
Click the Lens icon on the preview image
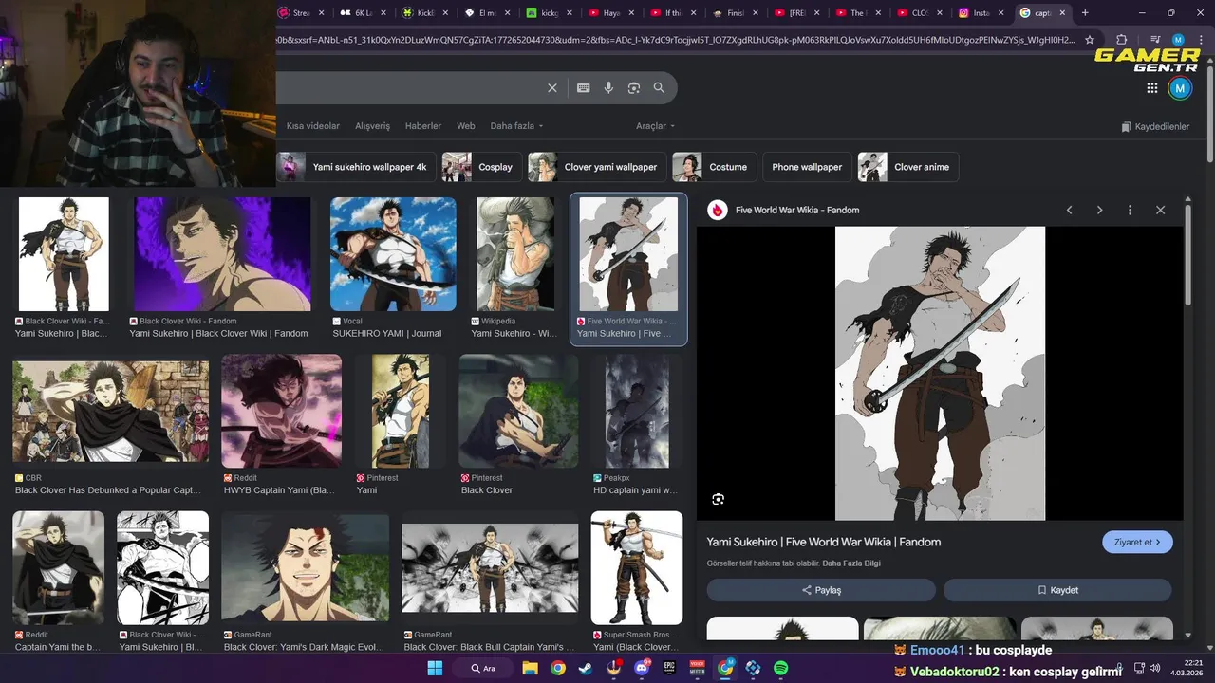tap(718, 499)
